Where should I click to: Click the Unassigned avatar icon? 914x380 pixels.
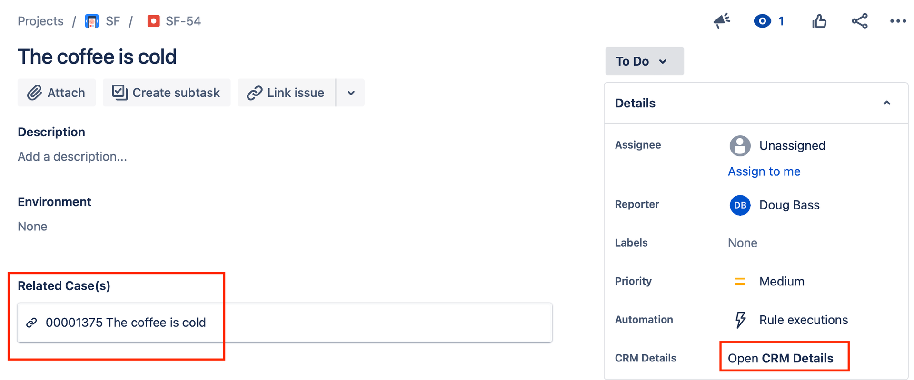click(740, 145)
